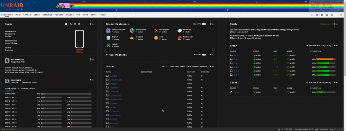Open the tautulli container icon
346x131 pixels.
pyautogui.click(x=108, y=45)
